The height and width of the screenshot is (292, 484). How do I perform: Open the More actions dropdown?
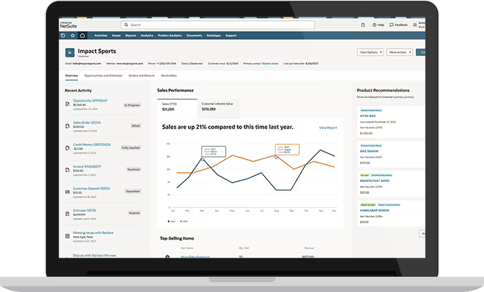tap(399, 52)
